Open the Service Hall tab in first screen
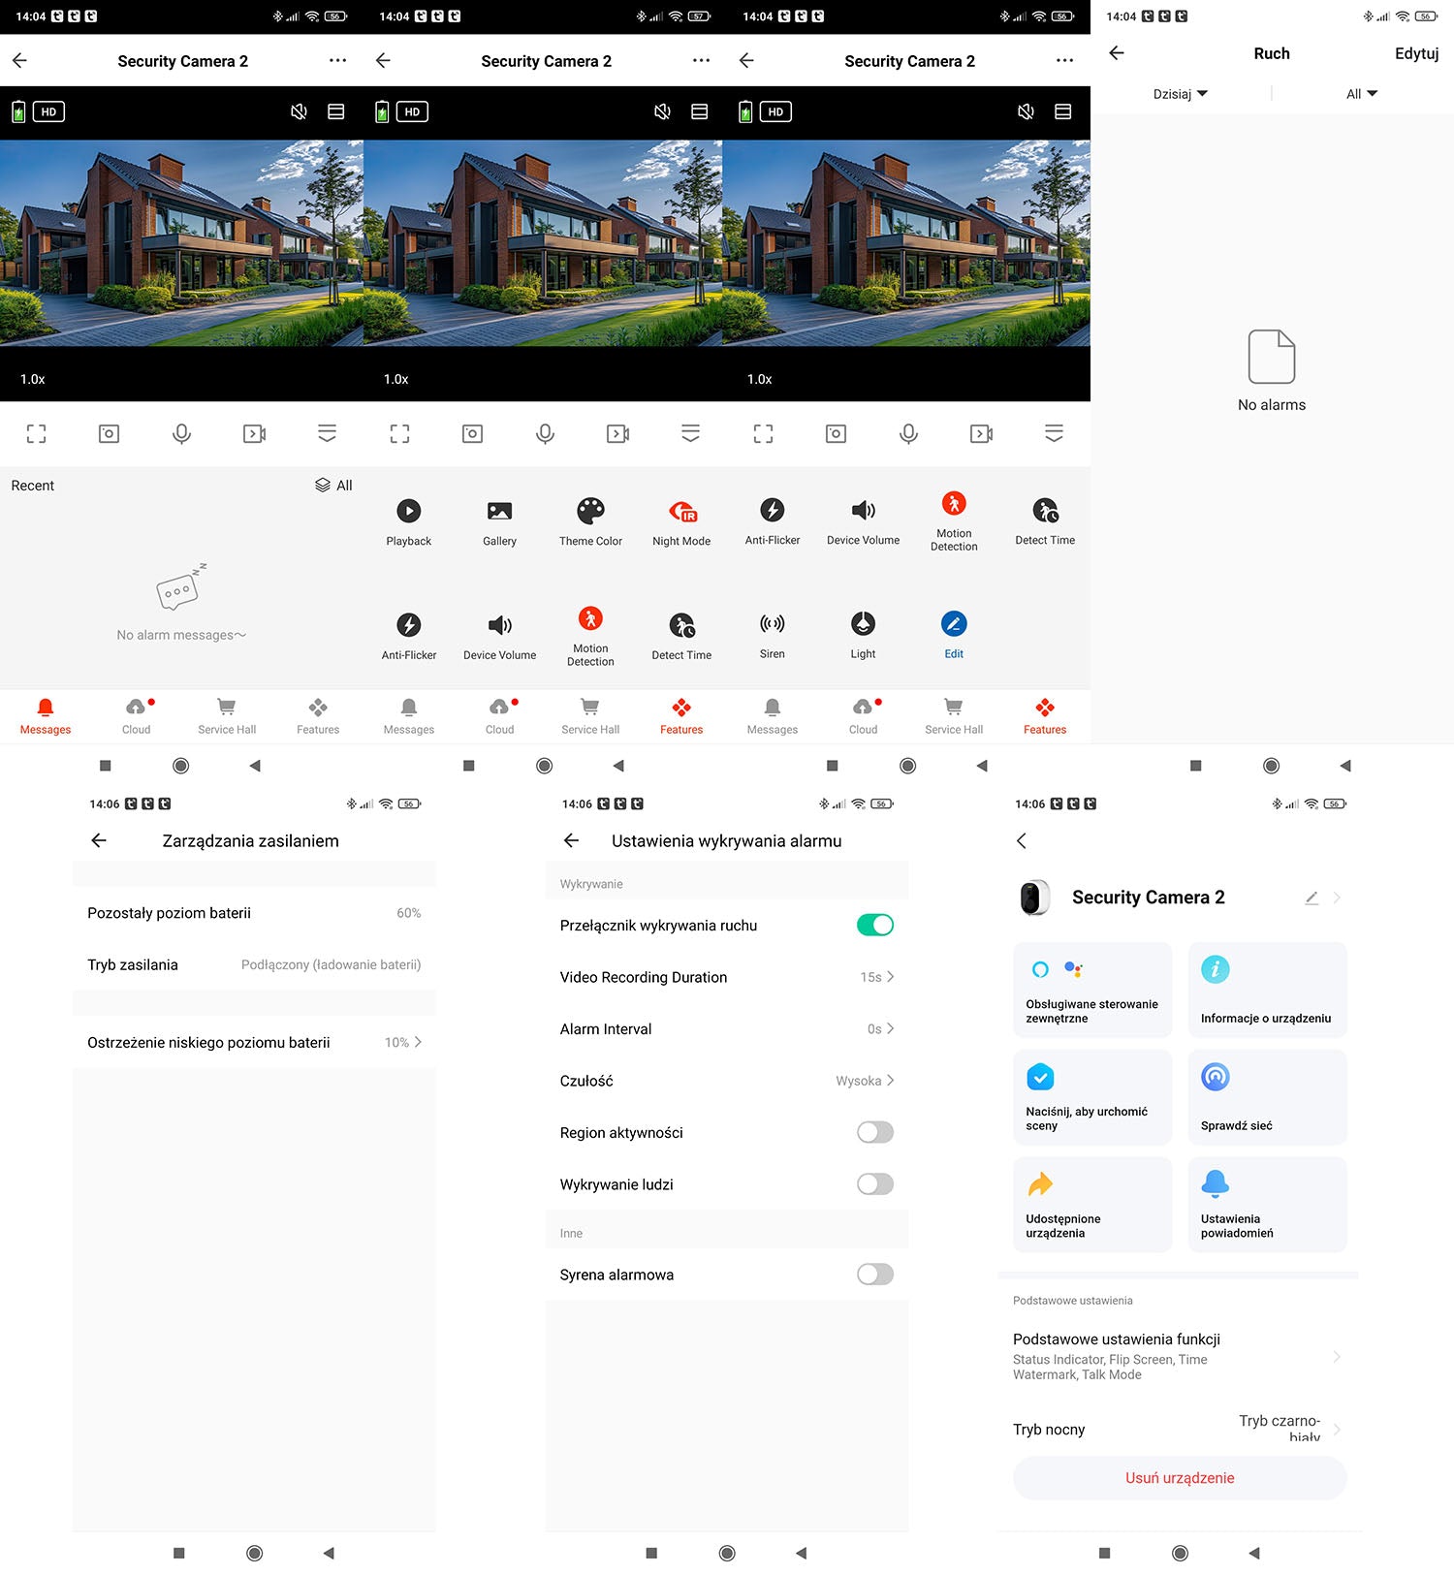Viewport: 1454px width, 1575px height. point(227,716)
